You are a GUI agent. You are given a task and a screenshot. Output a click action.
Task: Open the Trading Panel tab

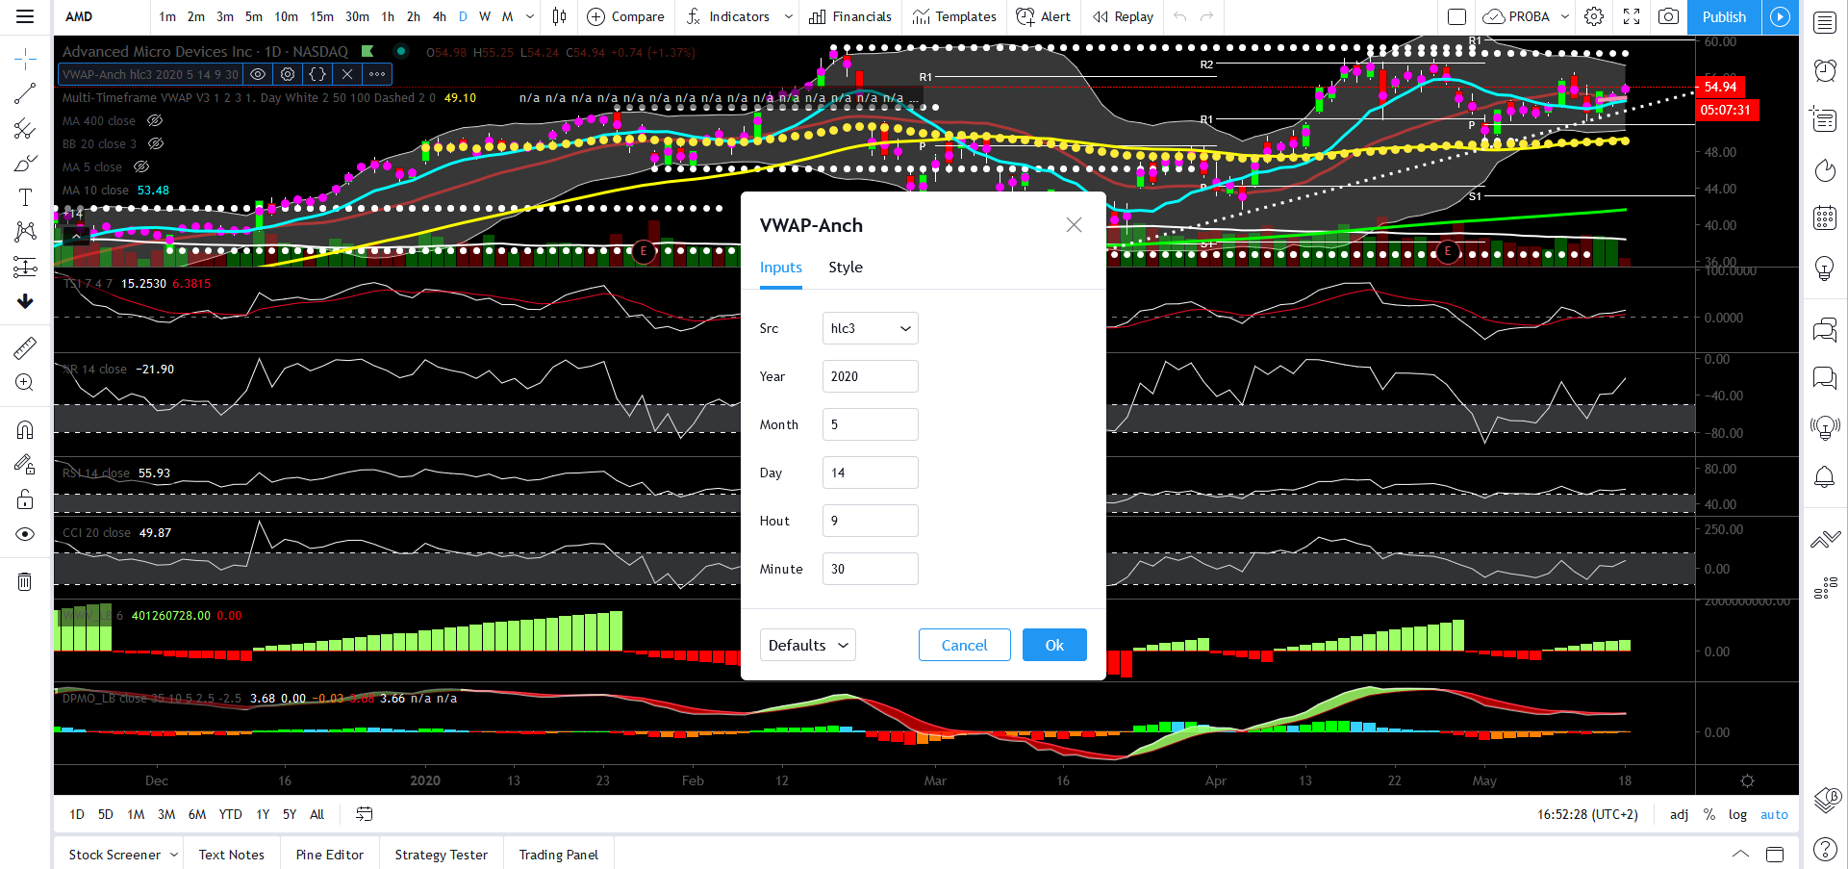point(559,855)
